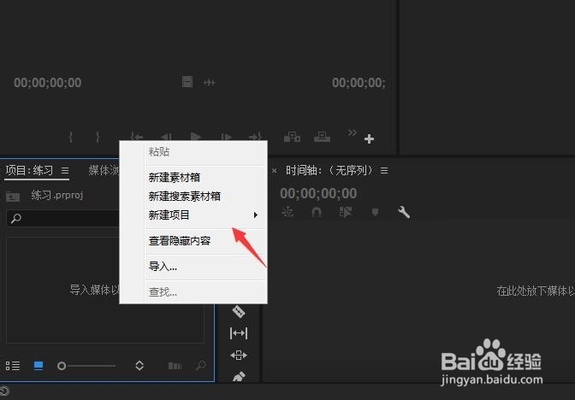The image size is (575, 400).
Task: Step forward one frame in source monitor
Action: (226, 137)
